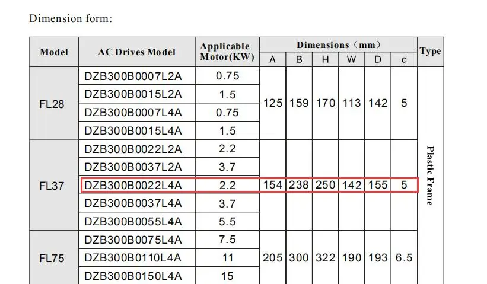Click the 238 value under column B
Screen dimensions: 487x284
[x=299, y=185]
